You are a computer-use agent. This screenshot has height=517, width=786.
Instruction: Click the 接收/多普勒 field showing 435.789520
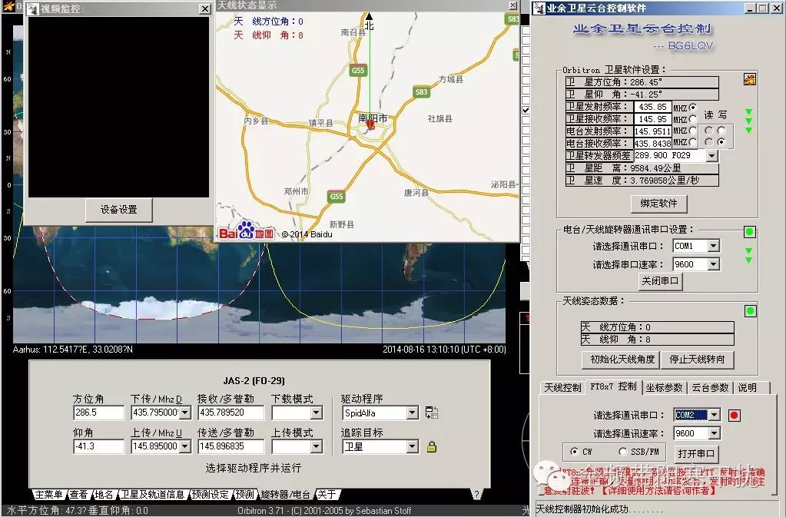pos(230,413)
